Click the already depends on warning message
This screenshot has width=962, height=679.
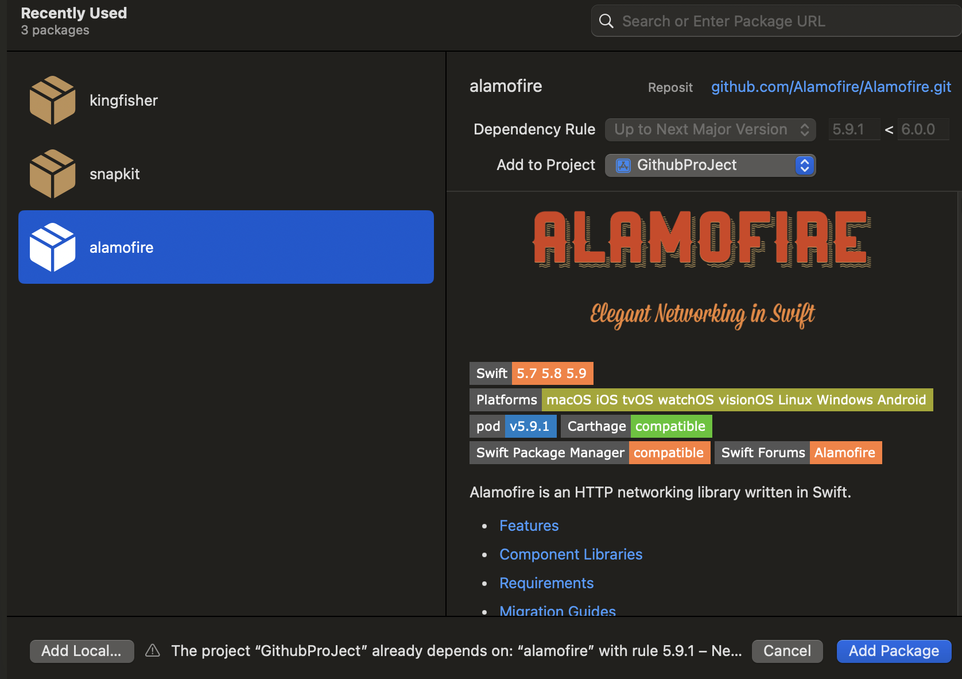point(456,651)
